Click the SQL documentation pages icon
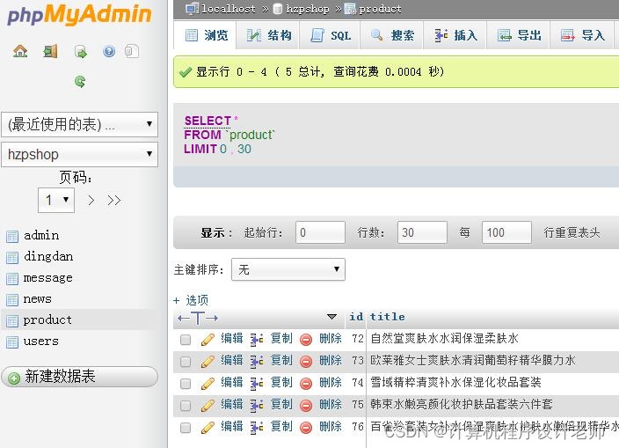Image resolution: width=619 pixels, height=448 pixels. 132,51
